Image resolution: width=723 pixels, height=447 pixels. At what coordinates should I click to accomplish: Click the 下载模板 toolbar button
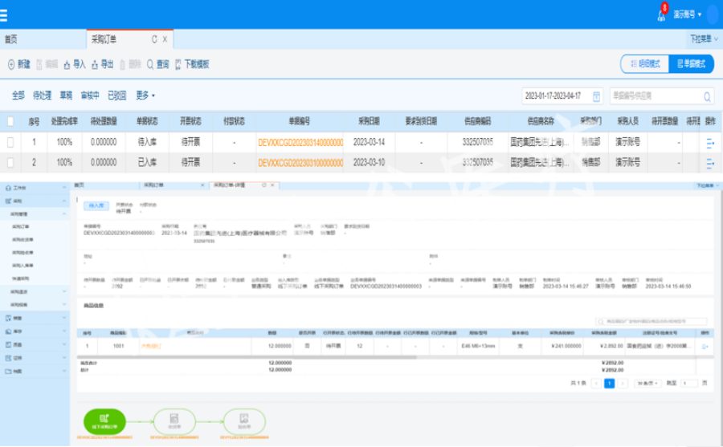pos(192,64)
